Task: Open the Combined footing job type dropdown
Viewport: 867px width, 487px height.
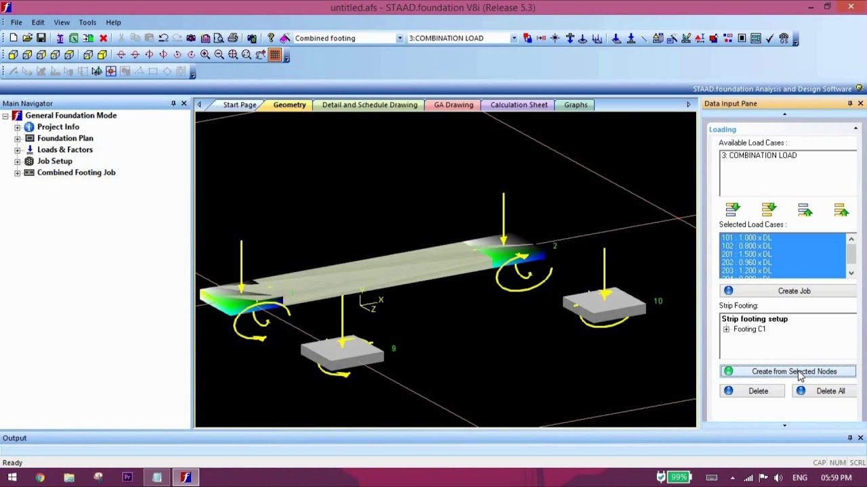Action: (400, 39)
